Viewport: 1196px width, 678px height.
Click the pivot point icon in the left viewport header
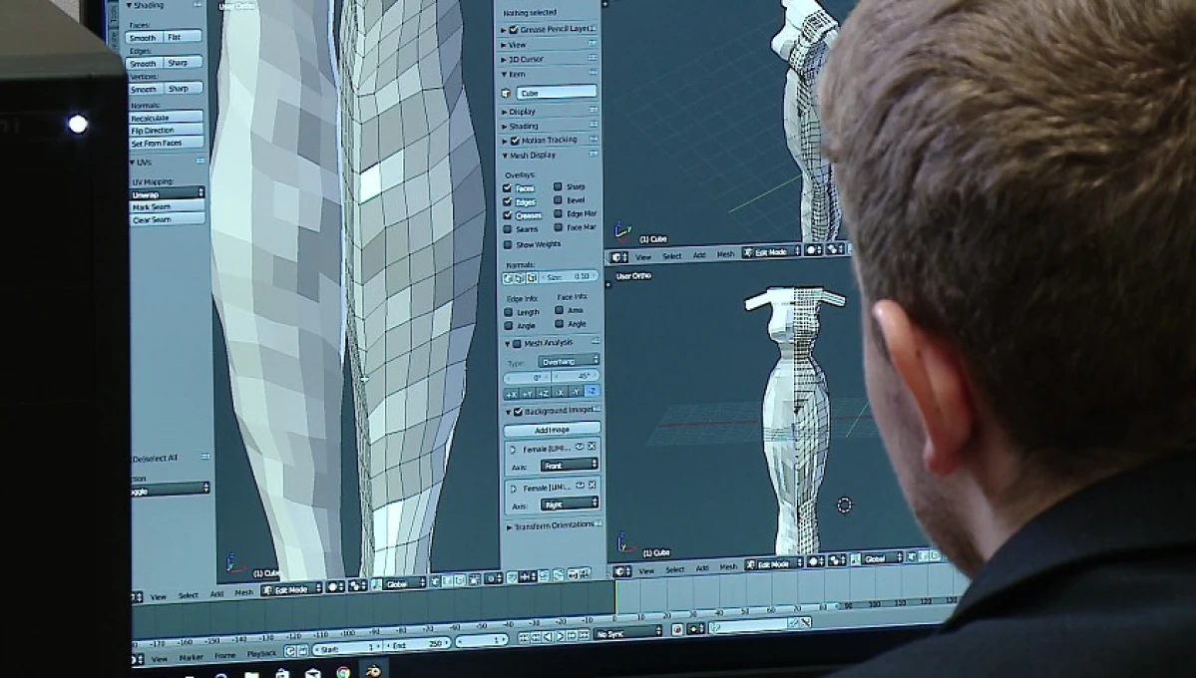coord(356,585)
